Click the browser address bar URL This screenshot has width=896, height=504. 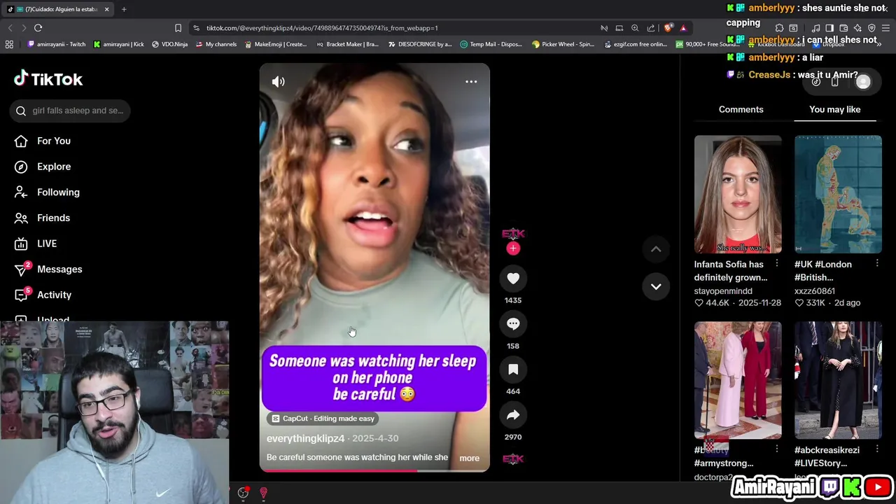click(x=322, y=28)
